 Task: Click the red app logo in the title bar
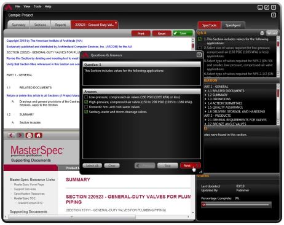pos(9,7)
